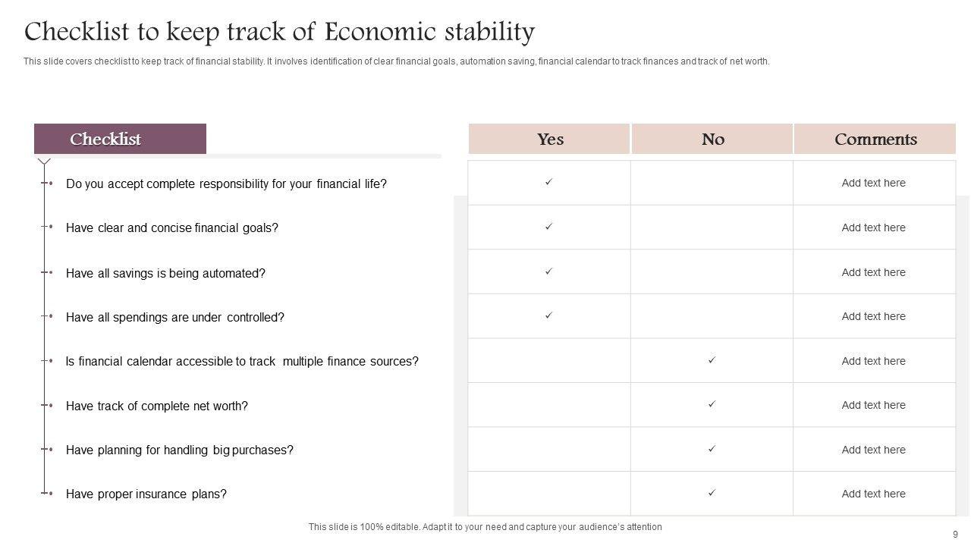This screenshot has height=546, width=971.
Task: Select 'Have all savings is being automated?' item
Action: point(165,273)
